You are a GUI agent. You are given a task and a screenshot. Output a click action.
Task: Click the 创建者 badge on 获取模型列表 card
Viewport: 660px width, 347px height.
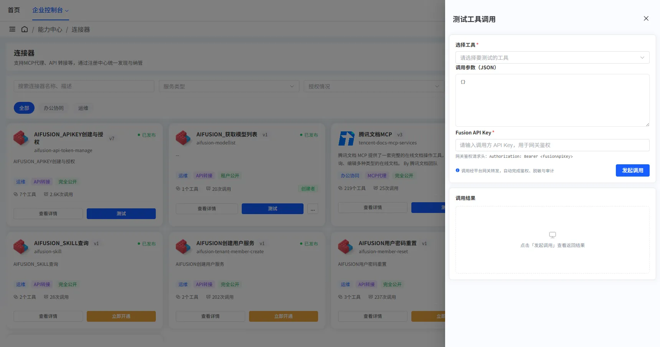[x=308, y=189]
